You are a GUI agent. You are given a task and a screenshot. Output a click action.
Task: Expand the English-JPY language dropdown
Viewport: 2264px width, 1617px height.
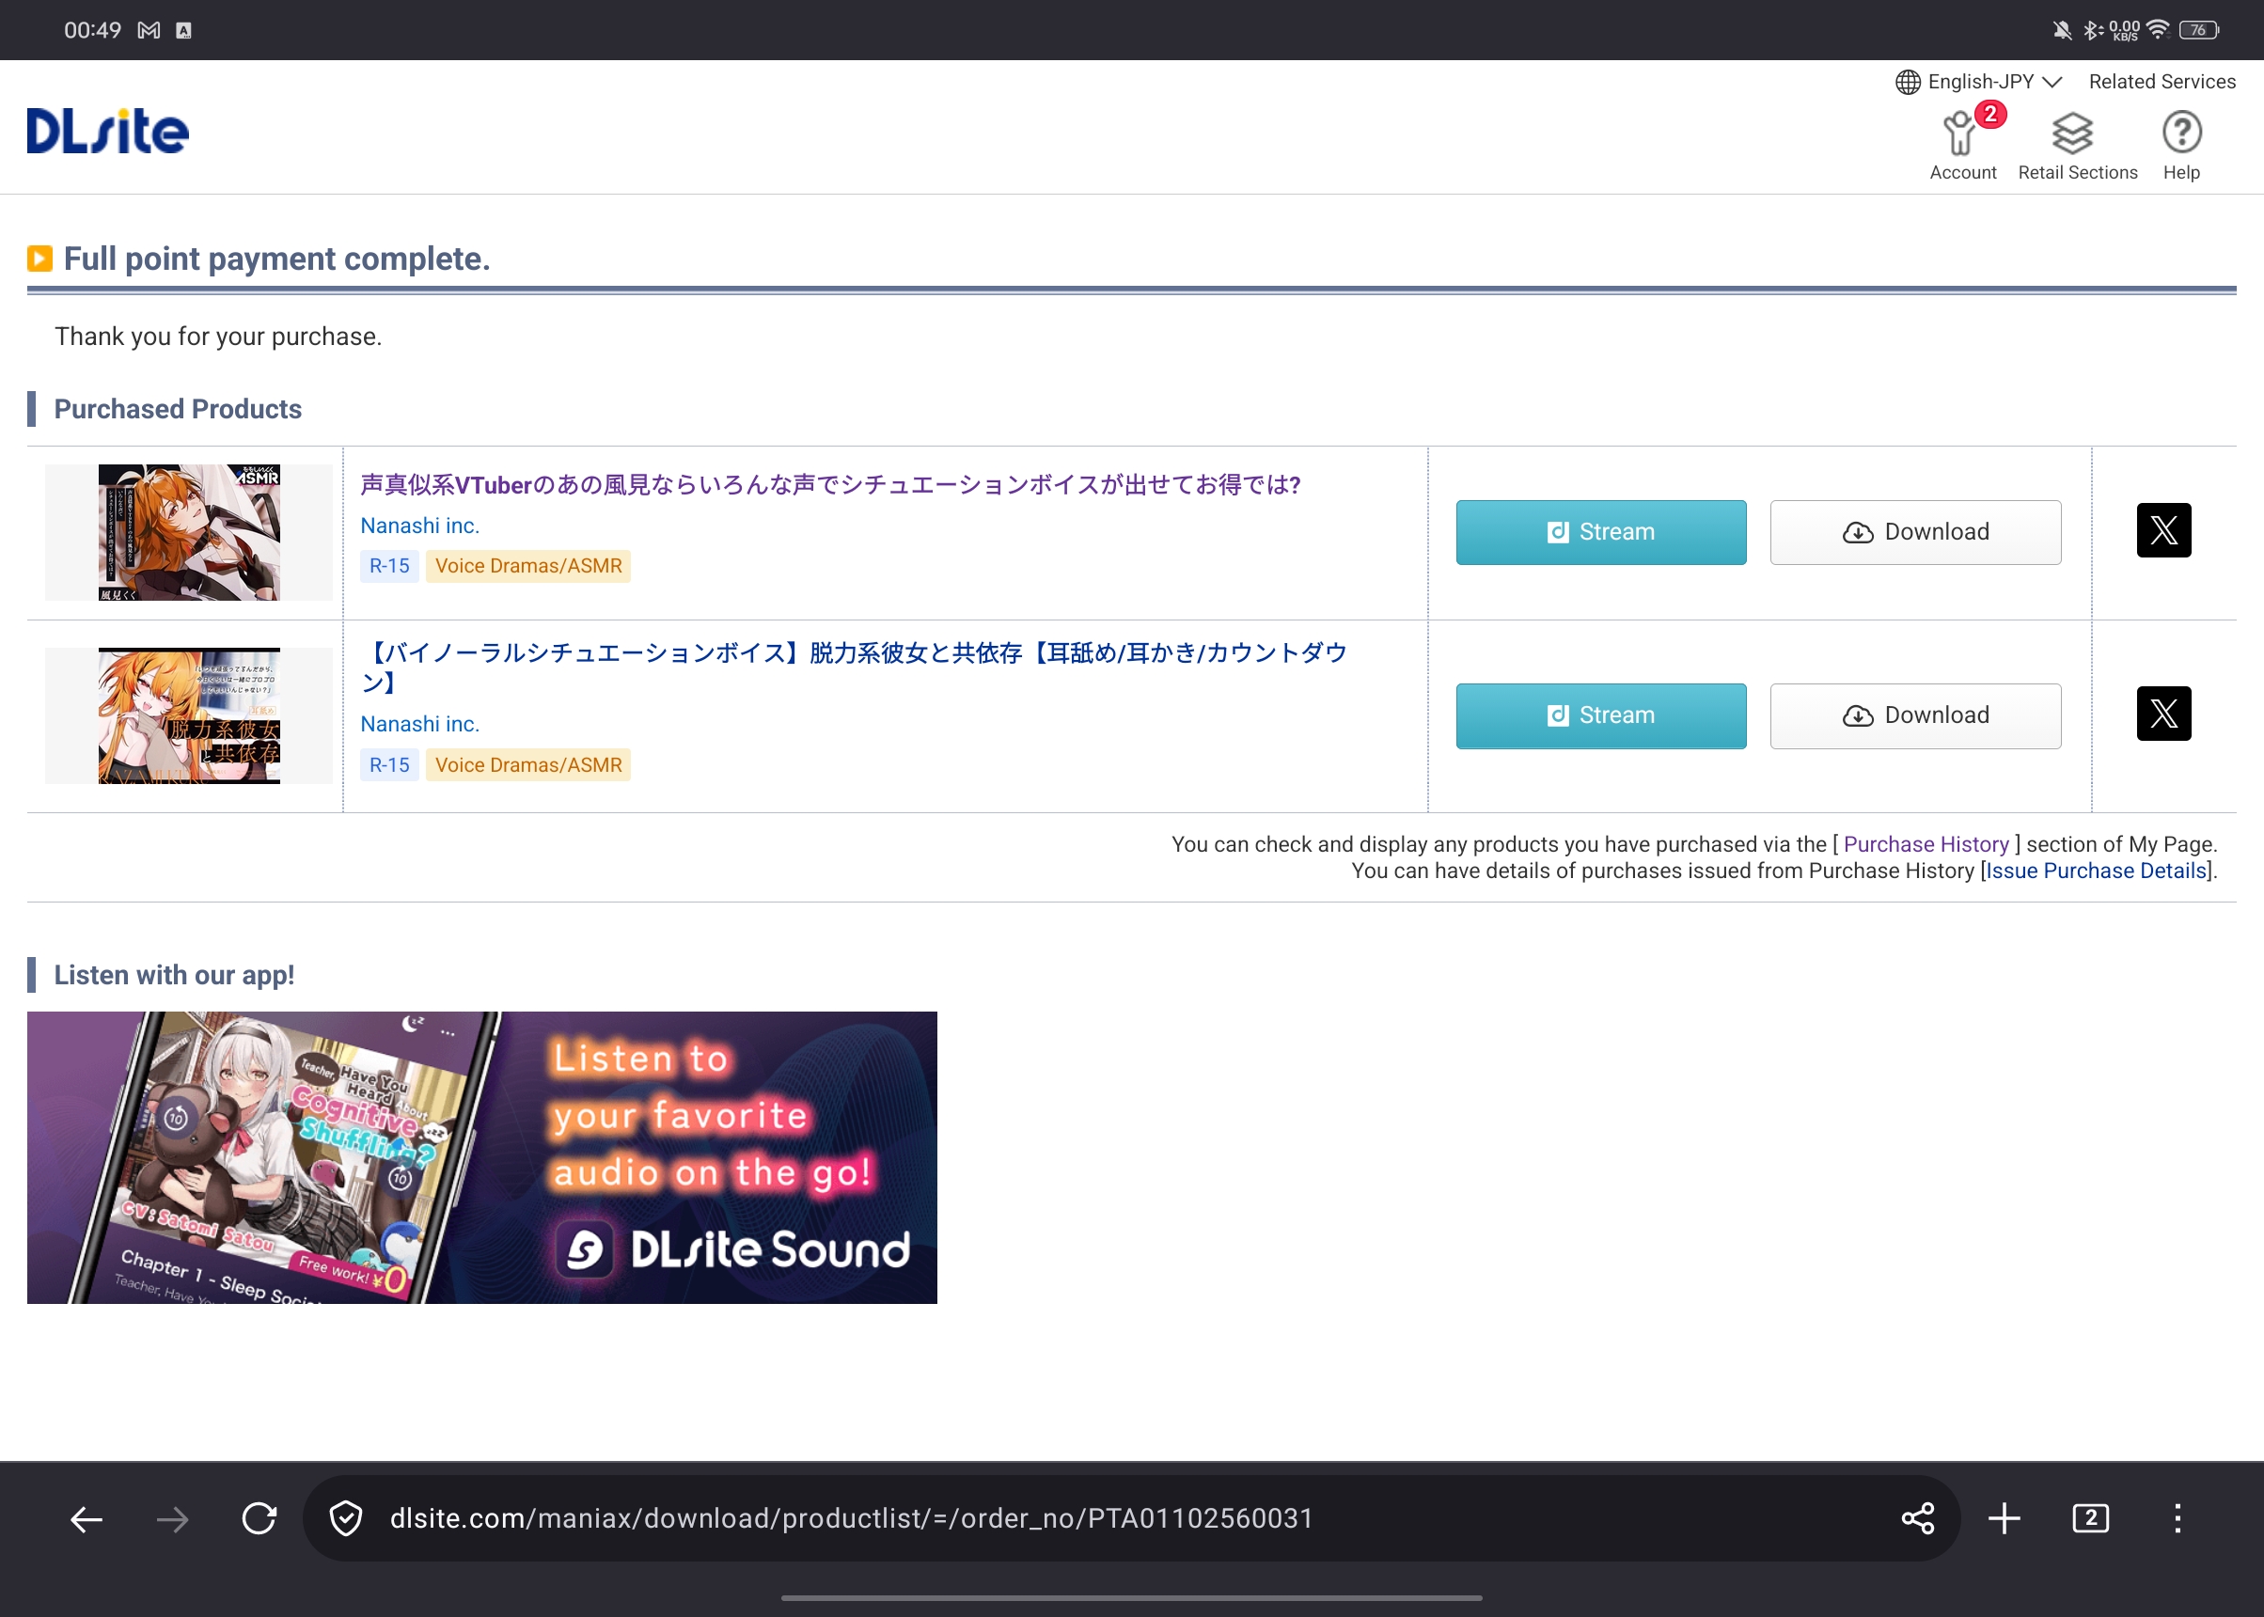(x=1979, y=82)
